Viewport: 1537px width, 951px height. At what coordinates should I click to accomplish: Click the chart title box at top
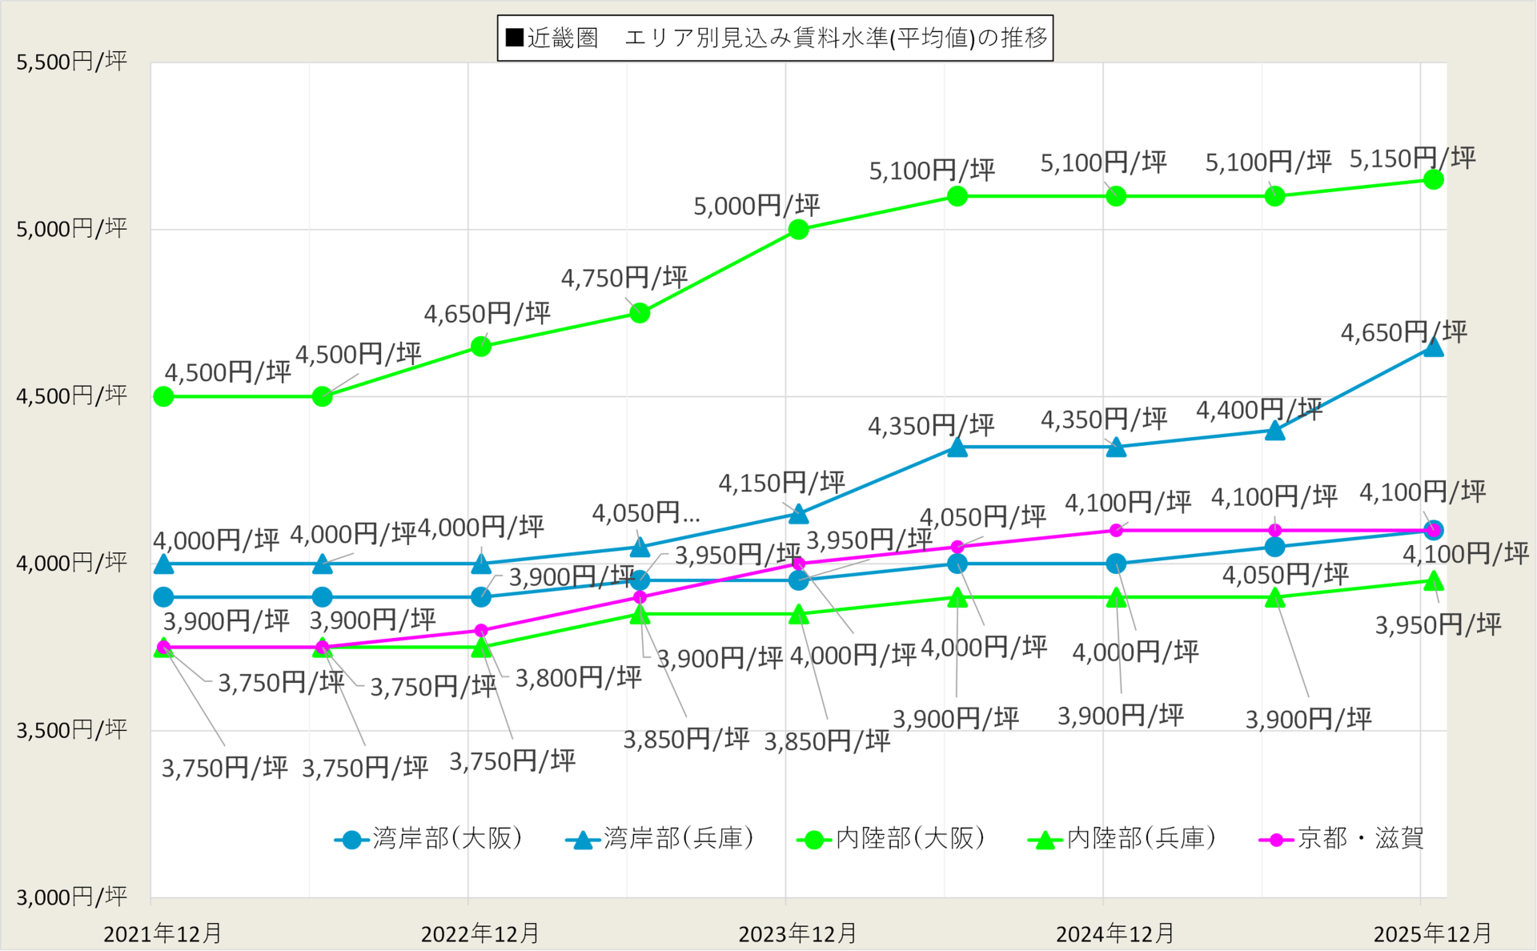(774, 38)
